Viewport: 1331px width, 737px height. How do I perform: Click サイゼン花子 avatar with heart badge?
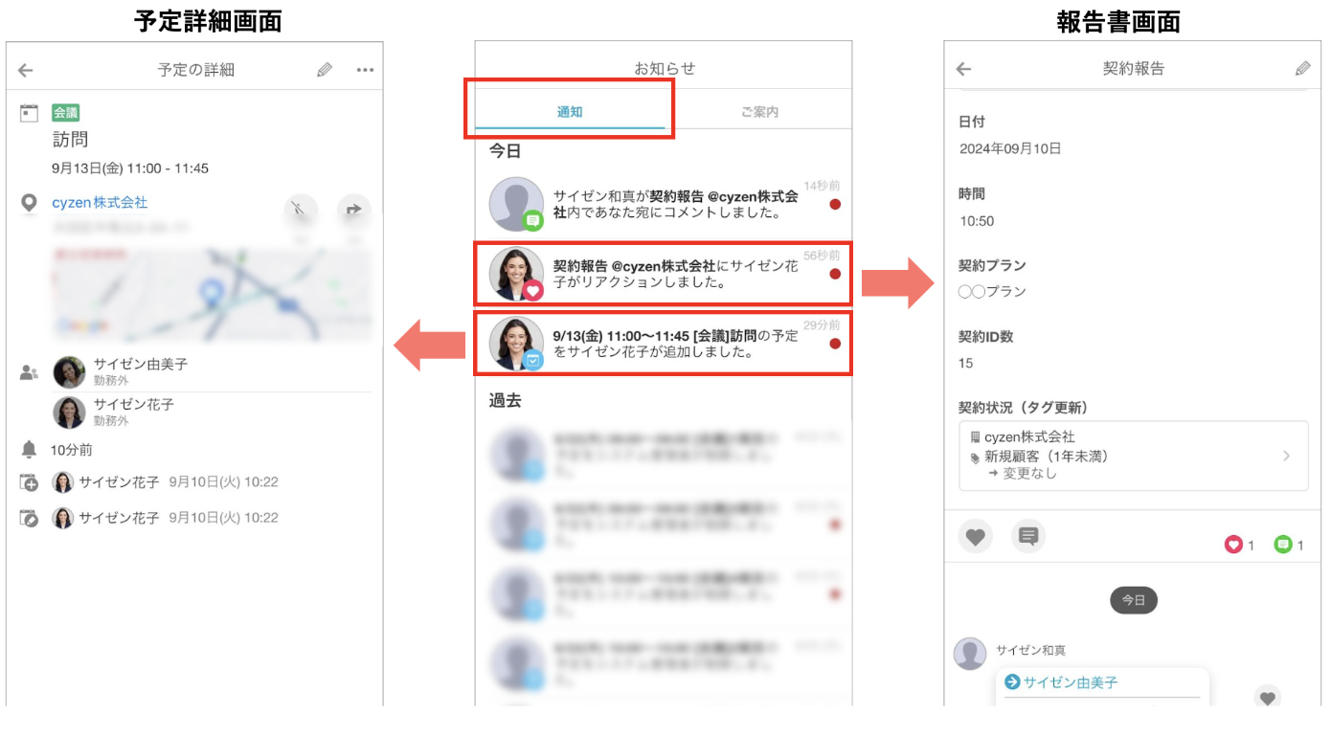point(516,274)
